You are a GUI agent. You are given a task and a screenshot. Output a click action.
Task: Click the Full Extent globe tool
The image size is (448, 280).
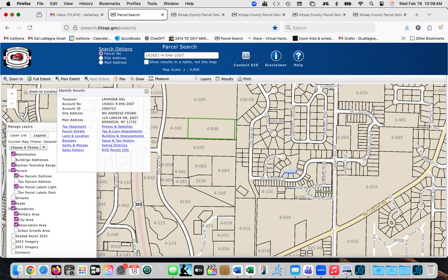(39, 79)
